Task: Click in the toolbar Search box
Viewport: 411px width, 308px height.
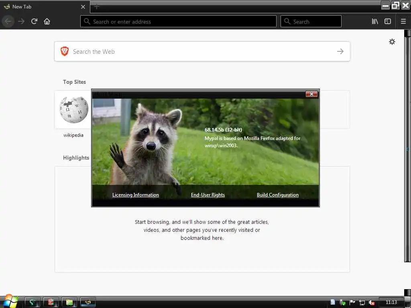Action: [x=311, y=22]
